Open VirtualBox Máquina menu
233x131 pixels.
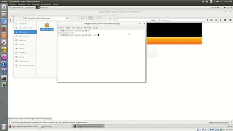(21, 4)
